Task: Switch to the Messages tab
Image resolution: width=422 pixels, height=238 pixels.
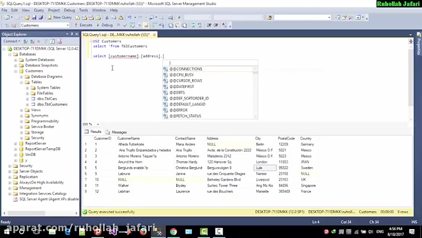Action: point(119,132)
